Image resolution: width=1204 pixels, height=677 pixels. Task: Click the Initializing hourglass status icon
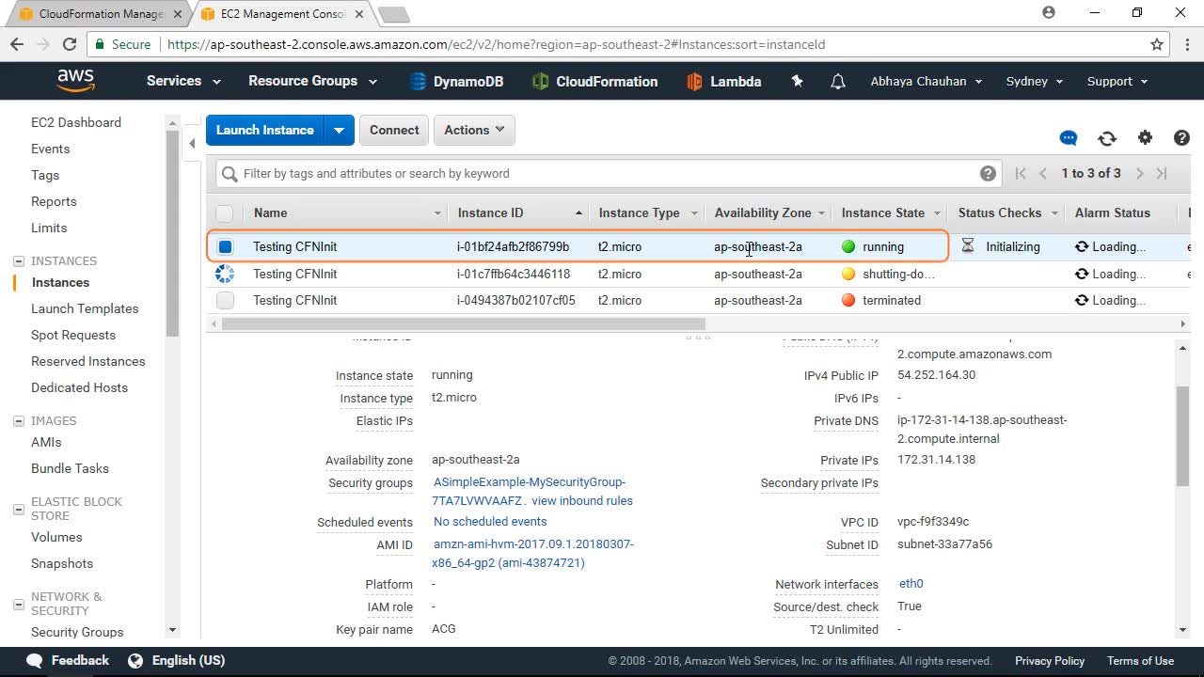click(967, 246)
